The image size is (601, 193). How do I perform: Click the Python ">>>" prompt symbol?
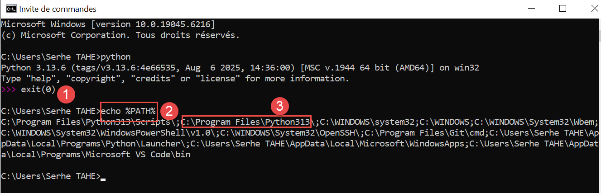click(x=9, y=89)
